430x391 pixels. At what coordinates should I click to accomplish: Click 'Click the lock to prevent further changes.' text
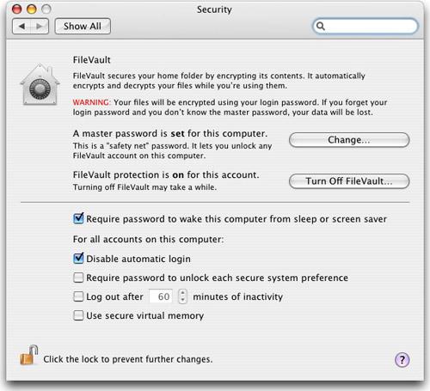point(128,359)
